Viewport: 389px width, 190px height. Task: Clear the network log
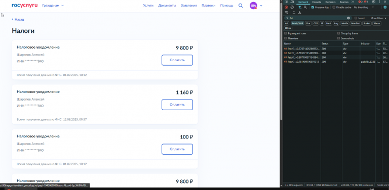coord(292,7)
